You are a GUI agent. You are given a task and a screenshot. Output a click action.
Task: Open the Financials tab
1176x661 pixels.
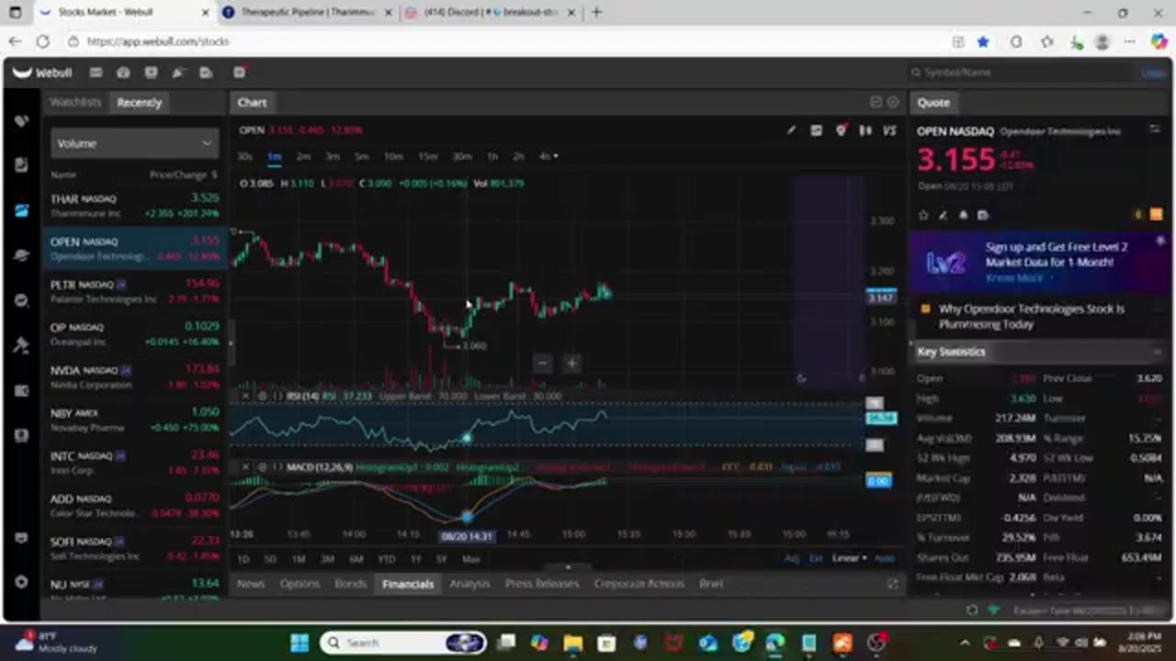(x=408, y=584)
